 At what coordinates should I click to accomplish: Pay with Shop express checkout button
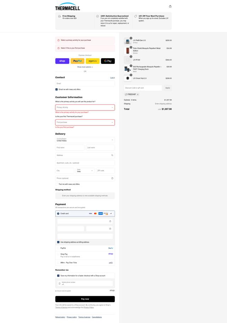pyautogui.click(x=62, y=61)
